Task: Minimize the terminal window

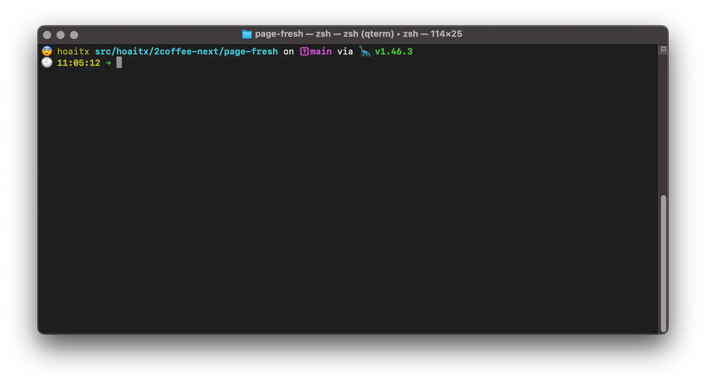Action: pos(61,35)
